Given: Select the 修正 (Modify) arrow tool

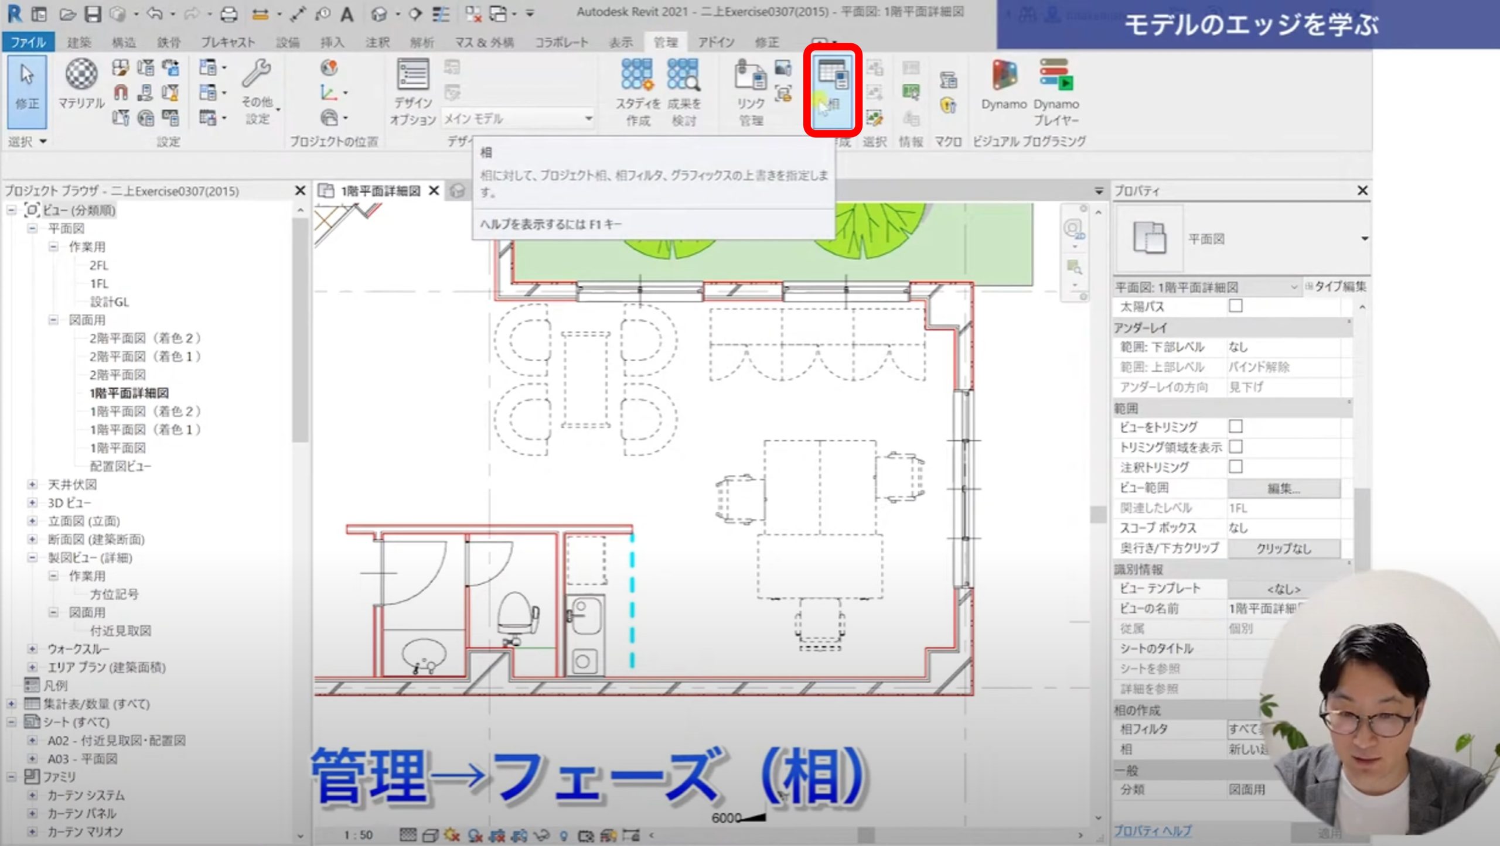Looking at the screenshot, I should coord(27,88).
